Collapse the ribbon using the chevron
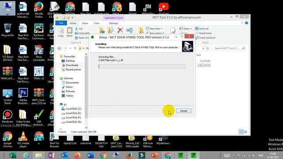The image size is (283, 159). pyautogui.click(x=242, y=23)
